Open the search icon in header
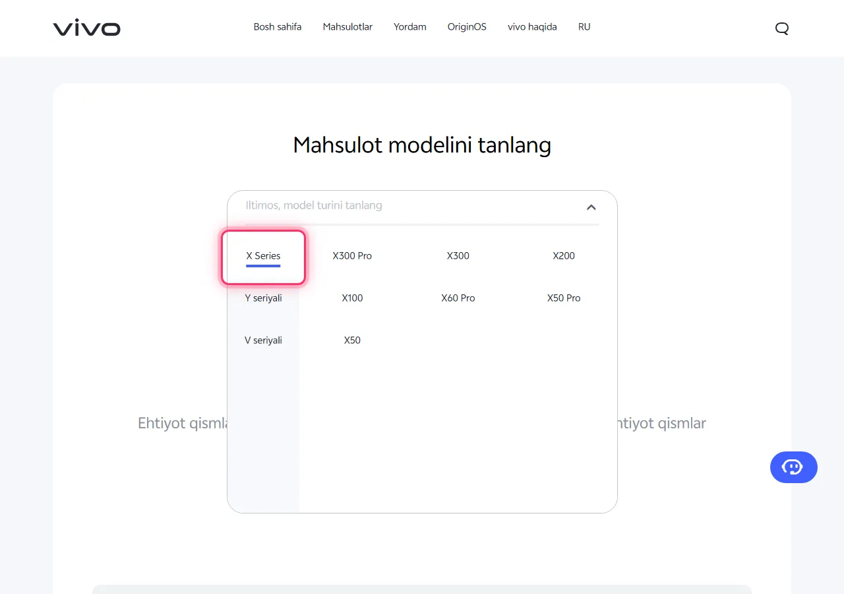 coord(782,28)
